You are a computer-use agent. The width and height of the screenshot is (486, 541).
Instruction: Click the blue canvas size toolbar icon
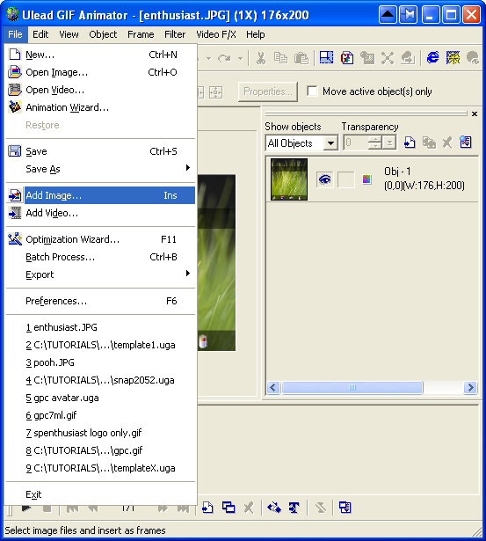(326, 57)
